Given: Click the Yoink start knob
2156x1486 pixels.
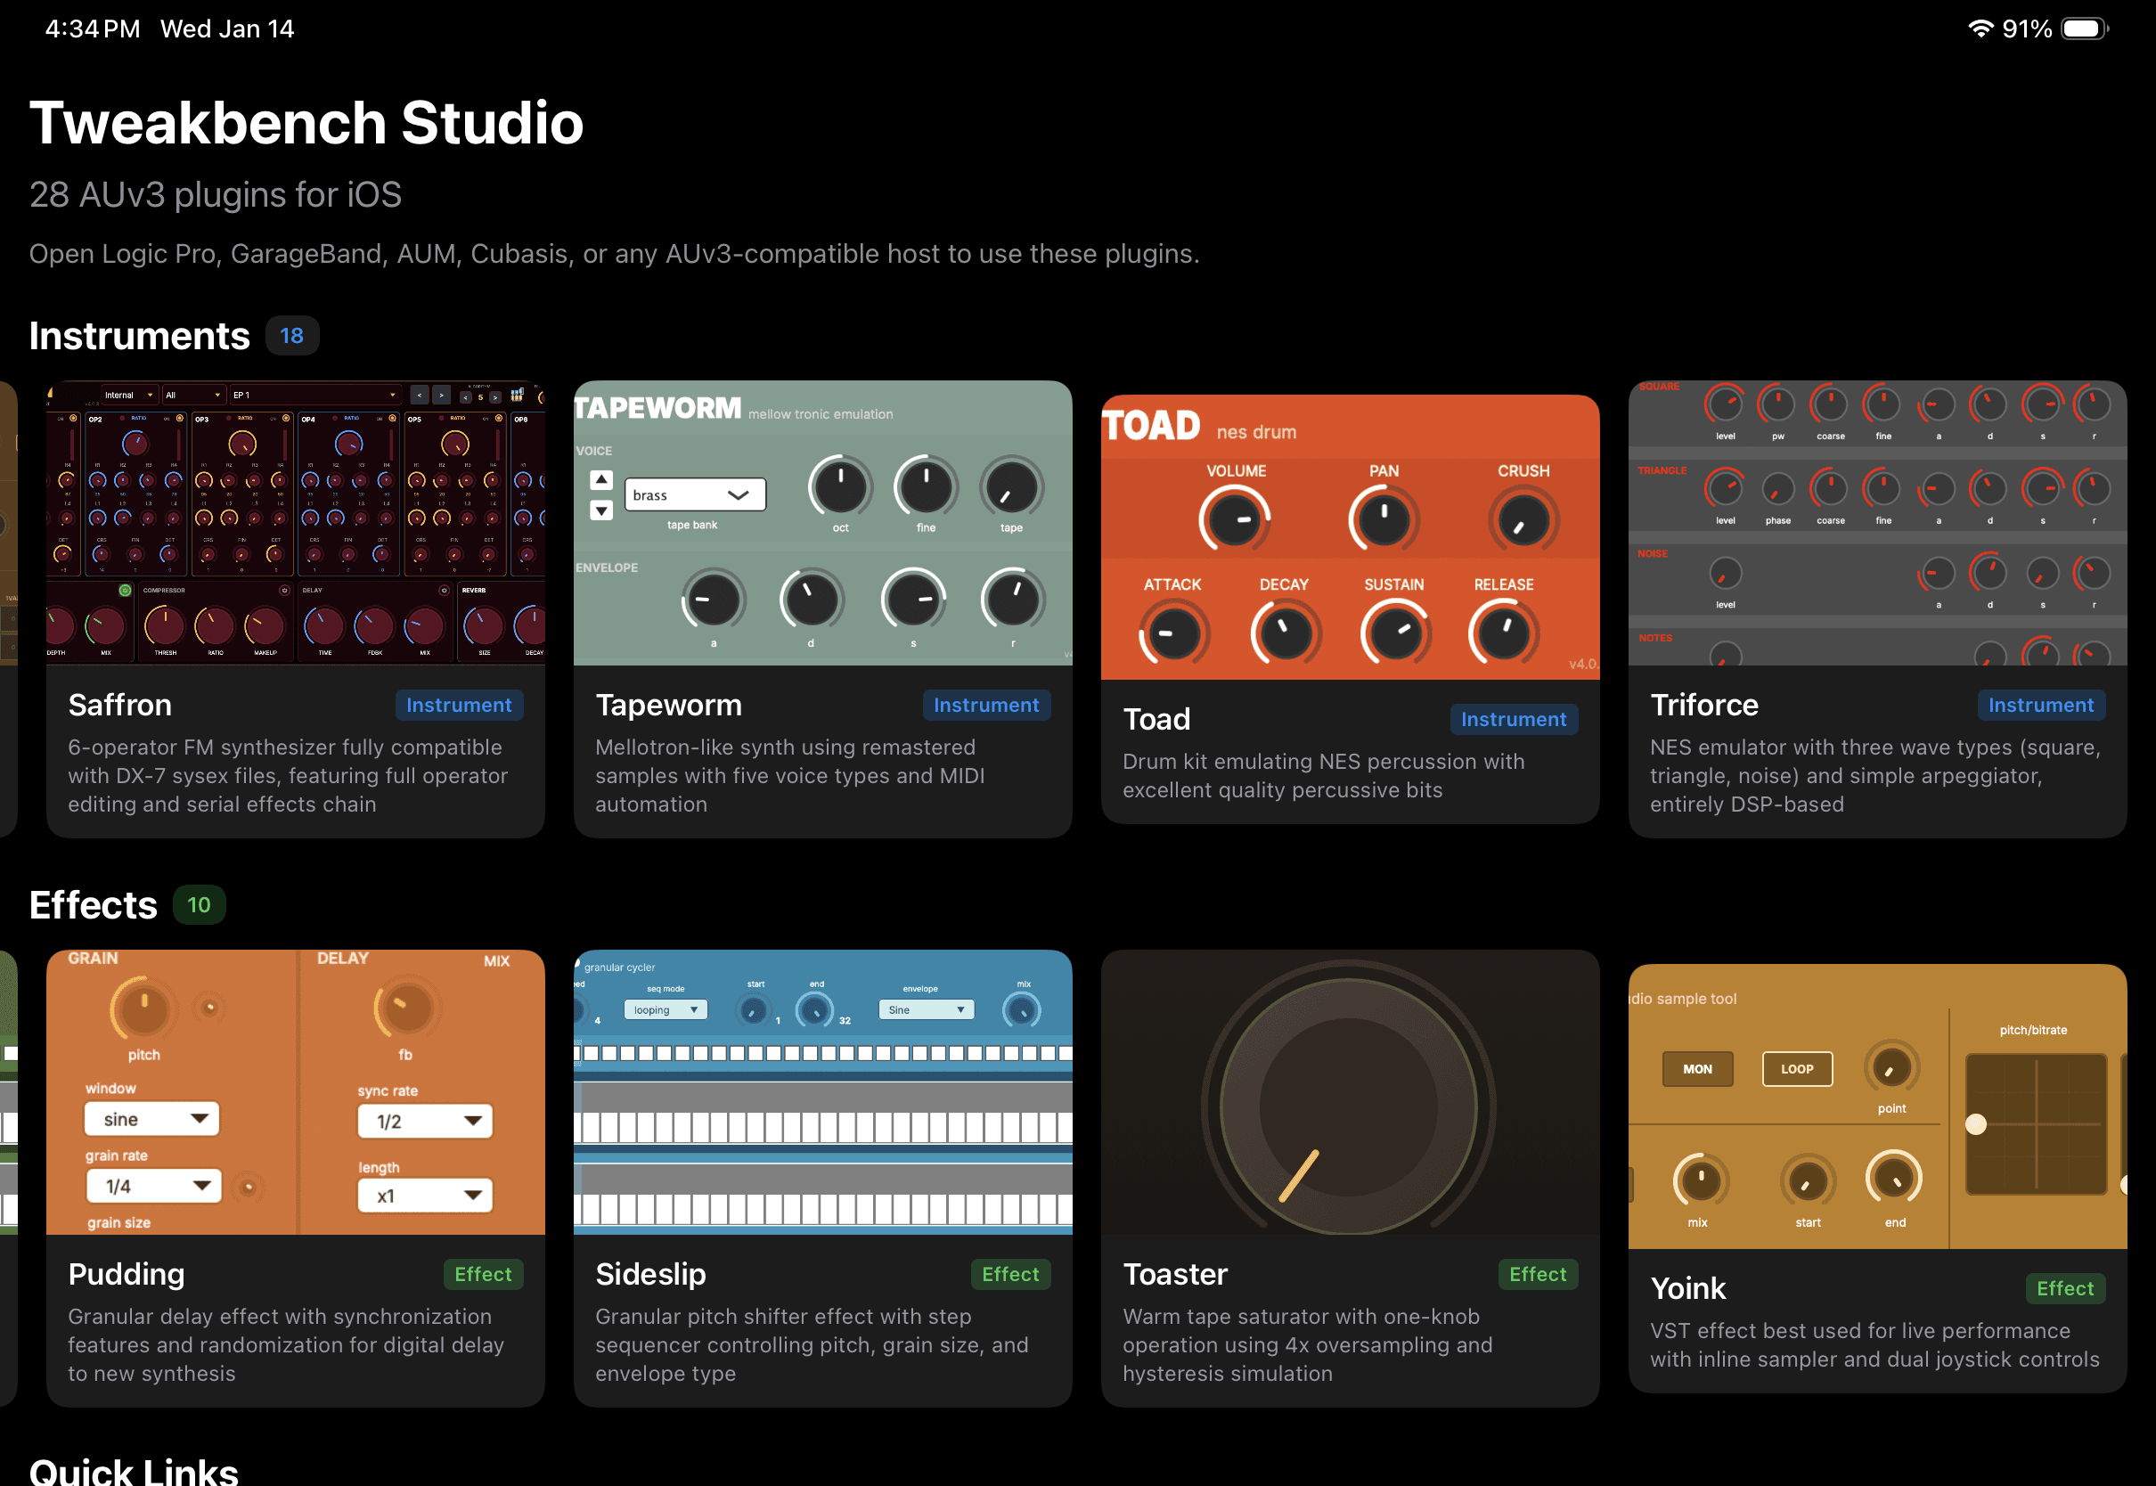Looking at the screenshot, I should (1808, 1180).
